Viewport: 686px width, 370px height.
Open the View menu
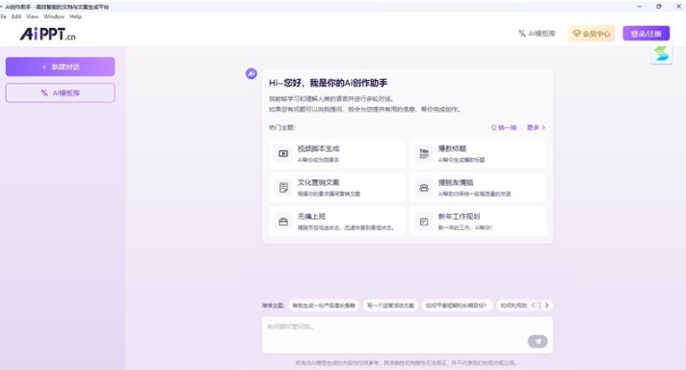[33, 16]
